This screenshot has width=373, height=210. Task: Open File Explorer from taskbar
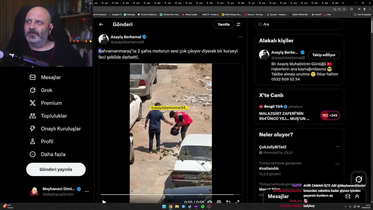point(177,207)
